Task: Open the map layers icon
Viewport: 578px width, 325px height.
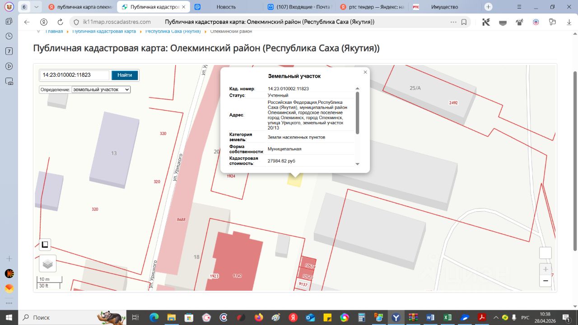Action: point(48,264)
